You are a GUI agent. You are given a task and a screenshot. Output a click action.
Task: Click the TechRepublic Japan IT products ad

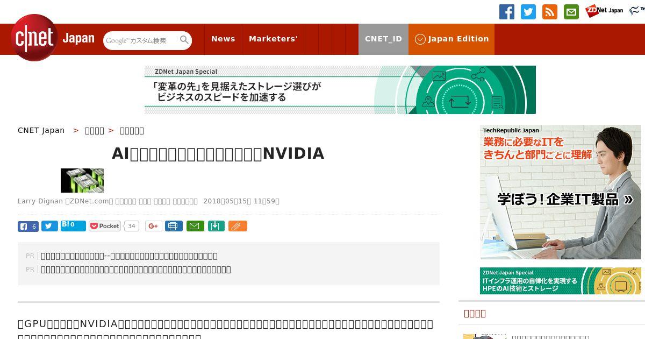coord(561,192)
